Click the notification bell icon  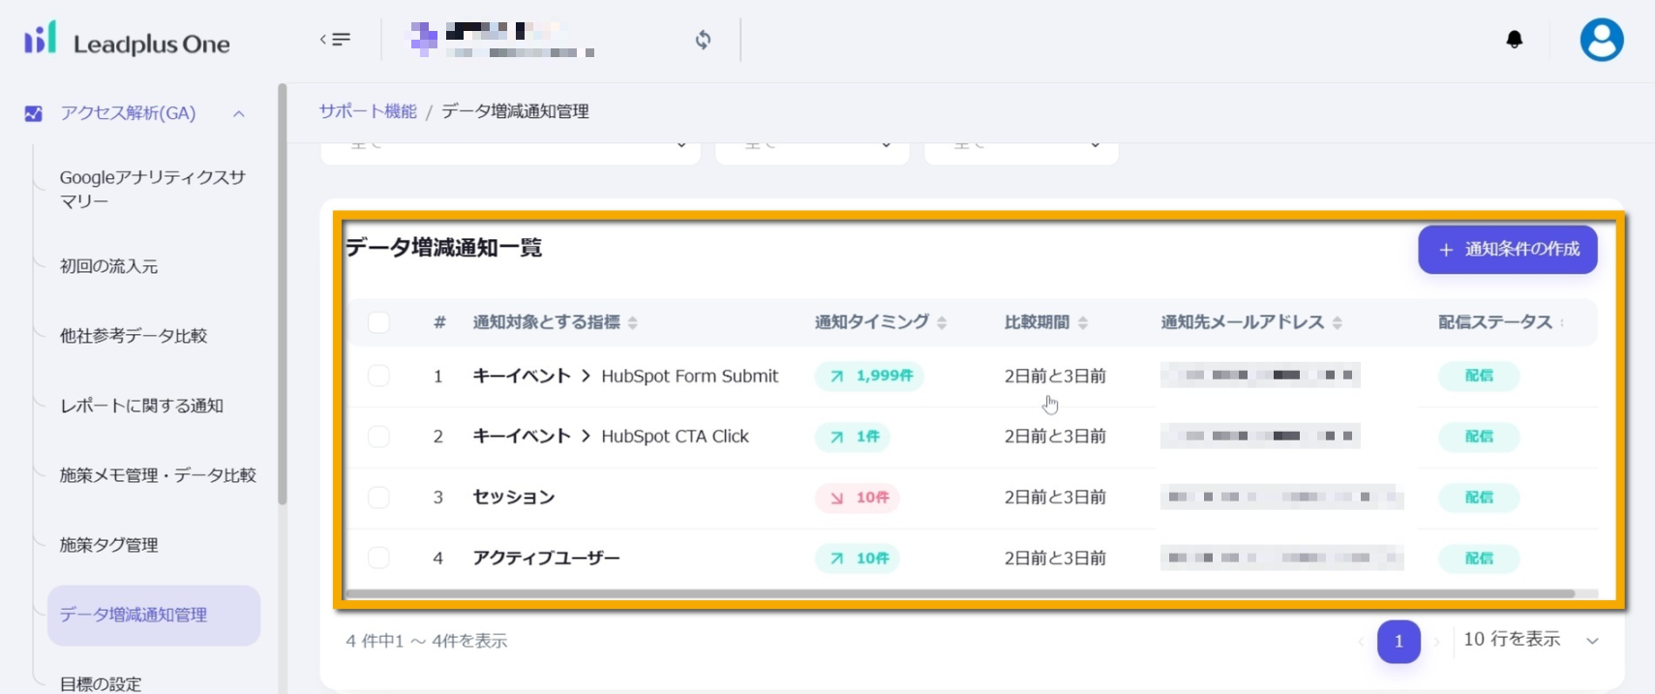coord(1514,40)
